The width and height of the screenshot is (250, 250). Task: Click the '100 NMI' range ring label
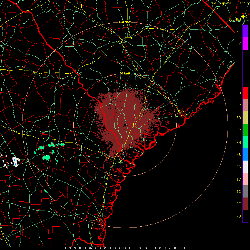[x=125, y=22]
